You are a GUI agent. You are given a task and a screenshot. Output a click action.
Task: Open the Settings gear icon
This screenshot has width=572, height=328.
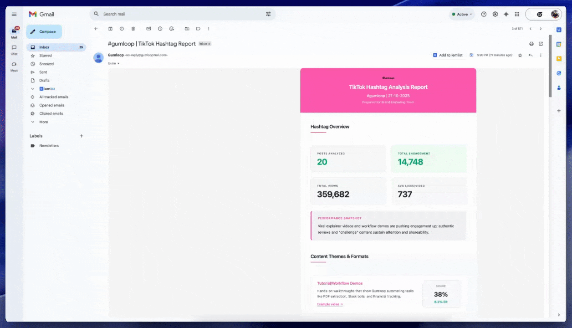click(x=495, y=14)
